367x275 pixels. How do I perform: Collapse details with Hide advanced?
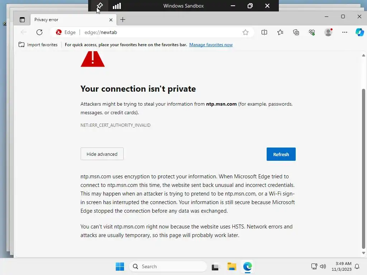click(x=102, y=154)
